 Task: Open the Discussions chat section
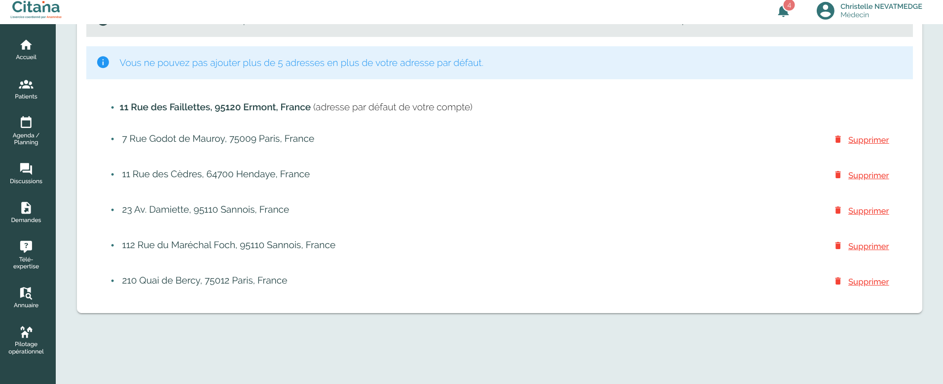[x=26, y=173]
